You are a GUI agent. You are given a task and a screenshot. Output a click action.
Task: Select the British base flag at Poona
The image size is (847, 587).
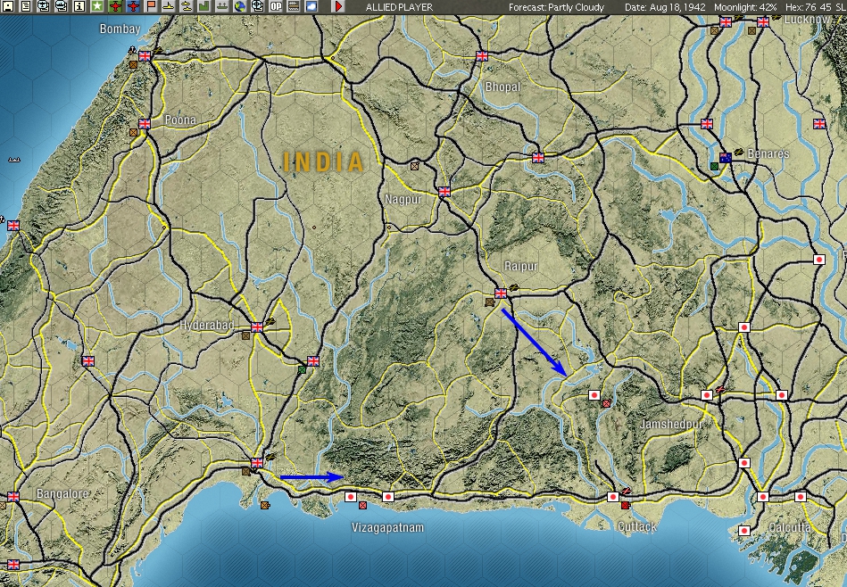coord(145,124)
